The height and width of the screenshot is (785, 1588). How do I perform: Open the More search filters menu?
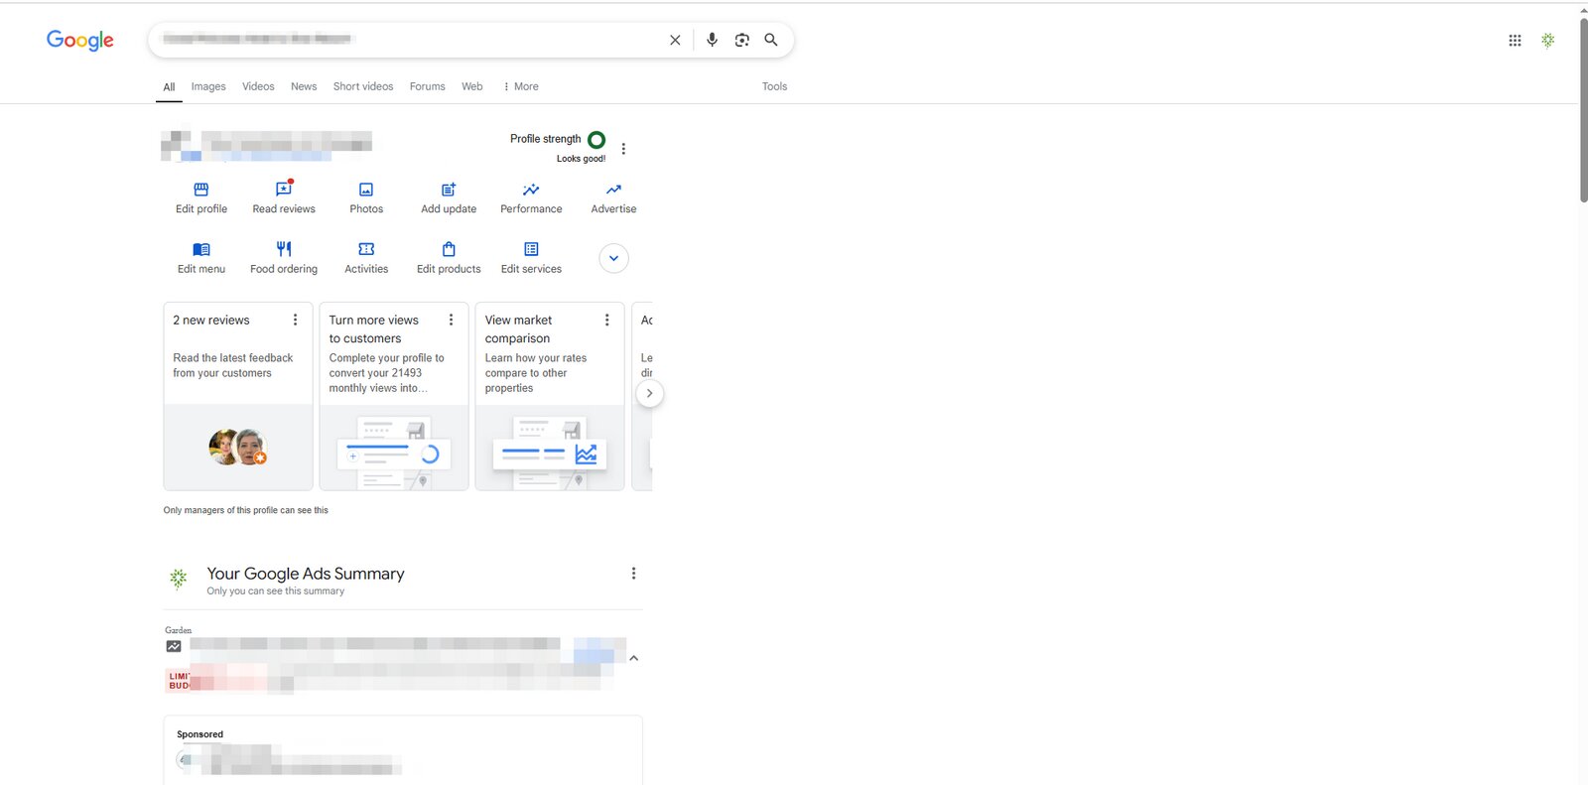pyautogui.click(x=521, y=86)
